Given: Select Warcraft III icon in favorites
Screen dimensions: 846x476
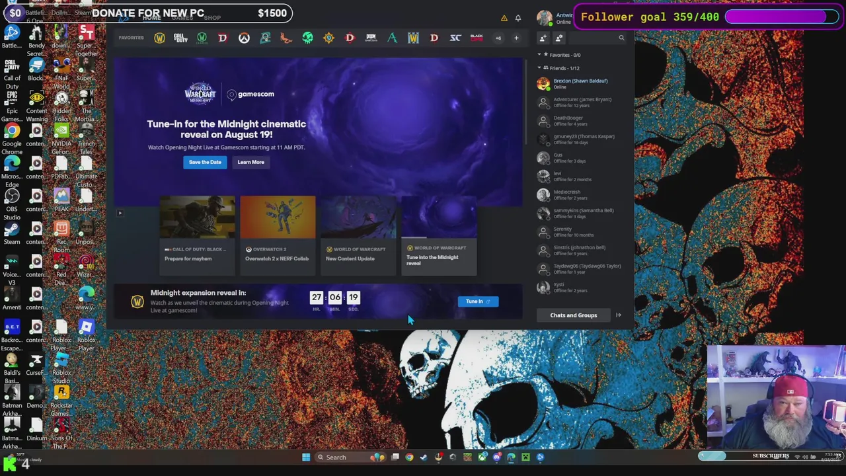Looking at the screenshot, I should click(x=413, y=38).
